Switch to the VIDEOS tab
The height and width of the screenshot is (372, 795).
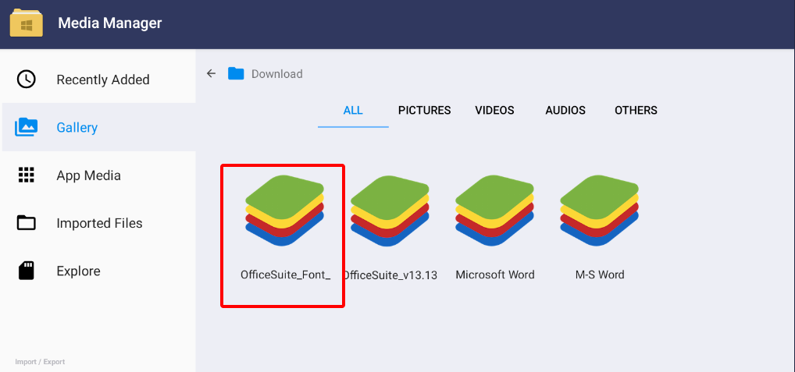pos(494,110)
